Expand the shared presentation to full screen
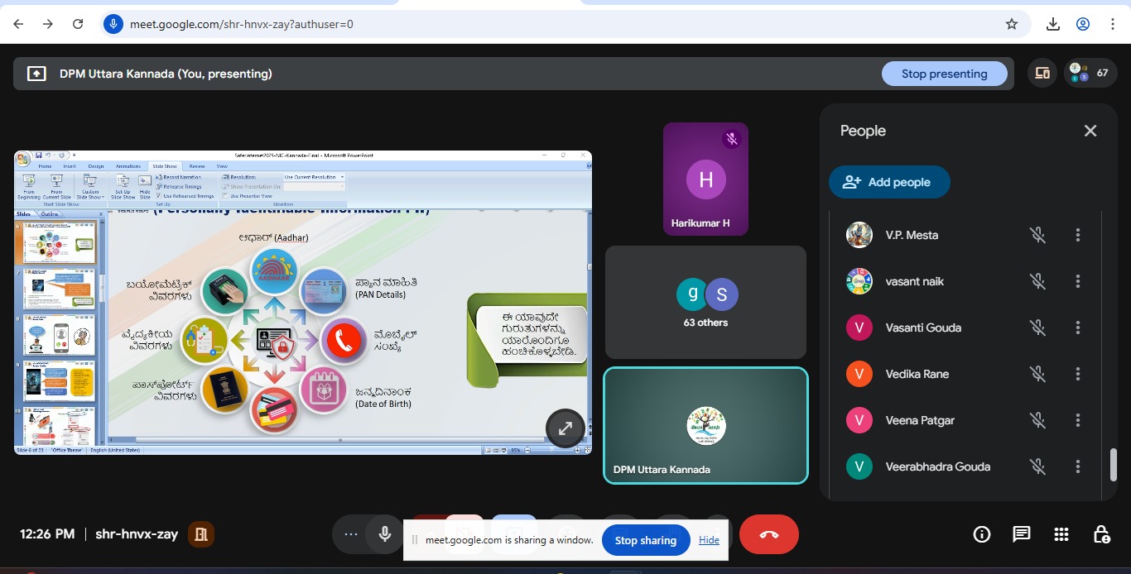The width and height of the screenshot is (1131, 574). pyautogui.click(x=565, y=428)
